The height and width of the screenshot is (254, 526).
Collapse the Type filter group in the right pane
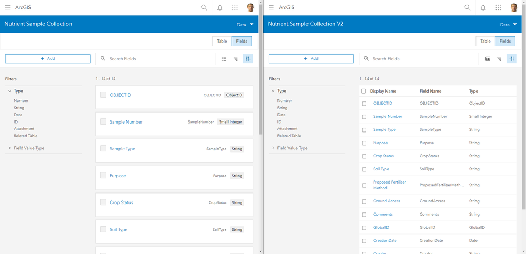point(273,91)
